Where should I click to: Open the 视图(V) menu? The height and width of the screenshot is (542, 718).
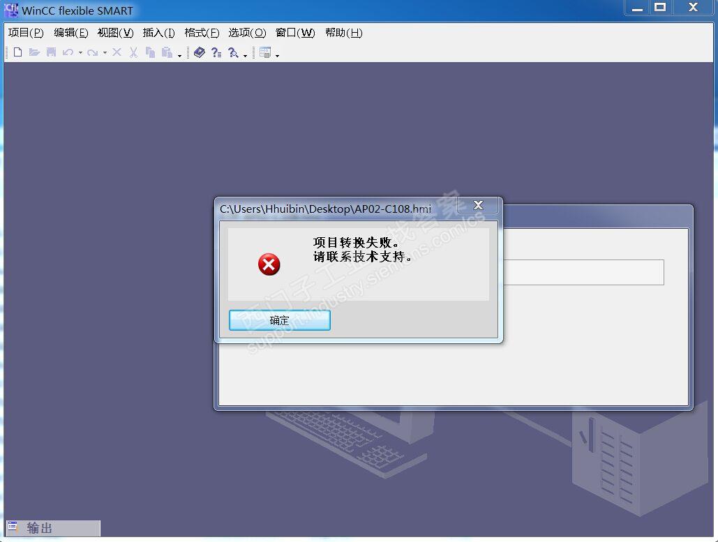tap(115, 33)
